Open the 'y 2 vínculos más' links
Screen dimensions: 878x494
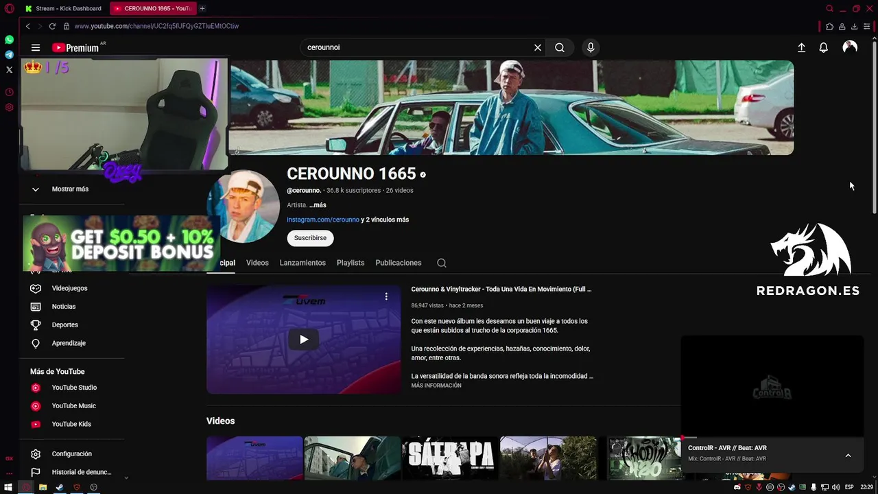click(385, 220)
